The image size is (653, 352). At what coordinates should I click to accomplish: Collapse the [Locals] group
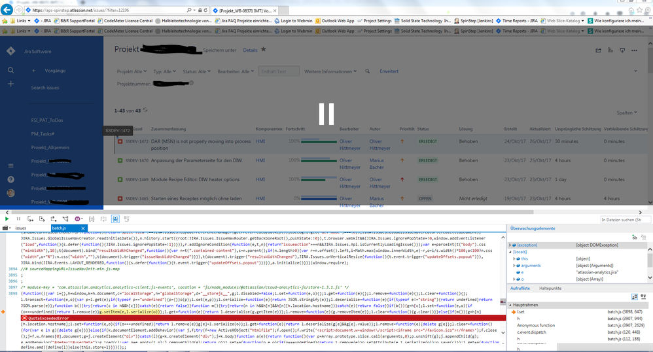(x=510, y=252)
